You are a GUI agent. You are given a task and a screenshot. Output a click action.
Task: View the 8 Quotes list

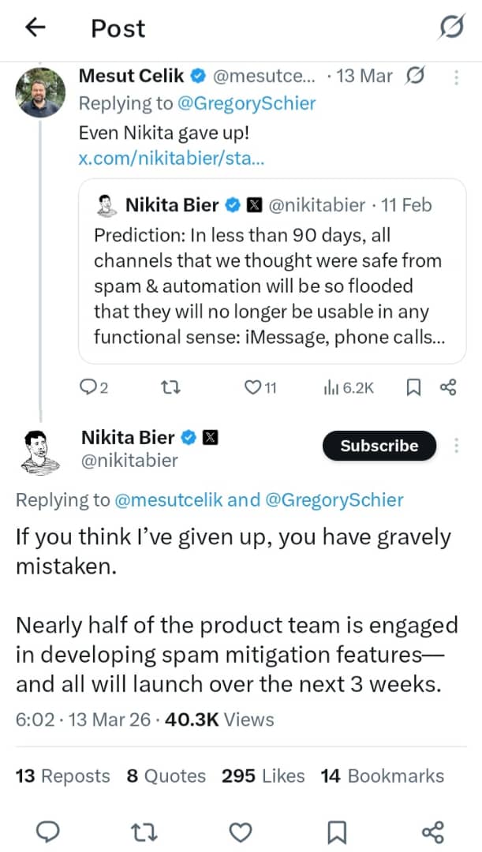click(166, 776)
